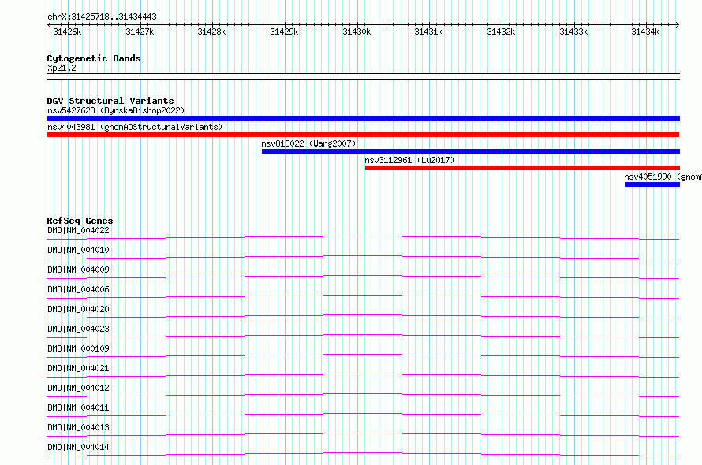Click the right arrow of the ruler
Screen dimensions: 702x465
point(678,24)
